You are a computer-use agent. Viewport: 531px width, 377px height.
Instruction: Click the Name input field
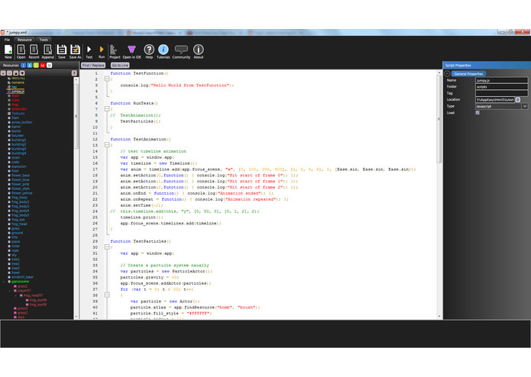(x=501, y=80)
